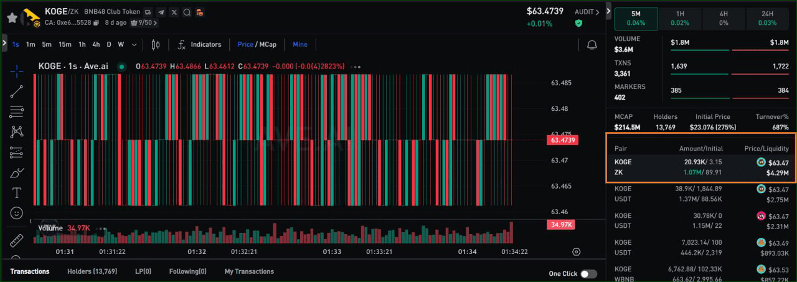Click the KOGE token logo
Image resolution: width=797 pixels, height=282 pixels.
point(29,17)
